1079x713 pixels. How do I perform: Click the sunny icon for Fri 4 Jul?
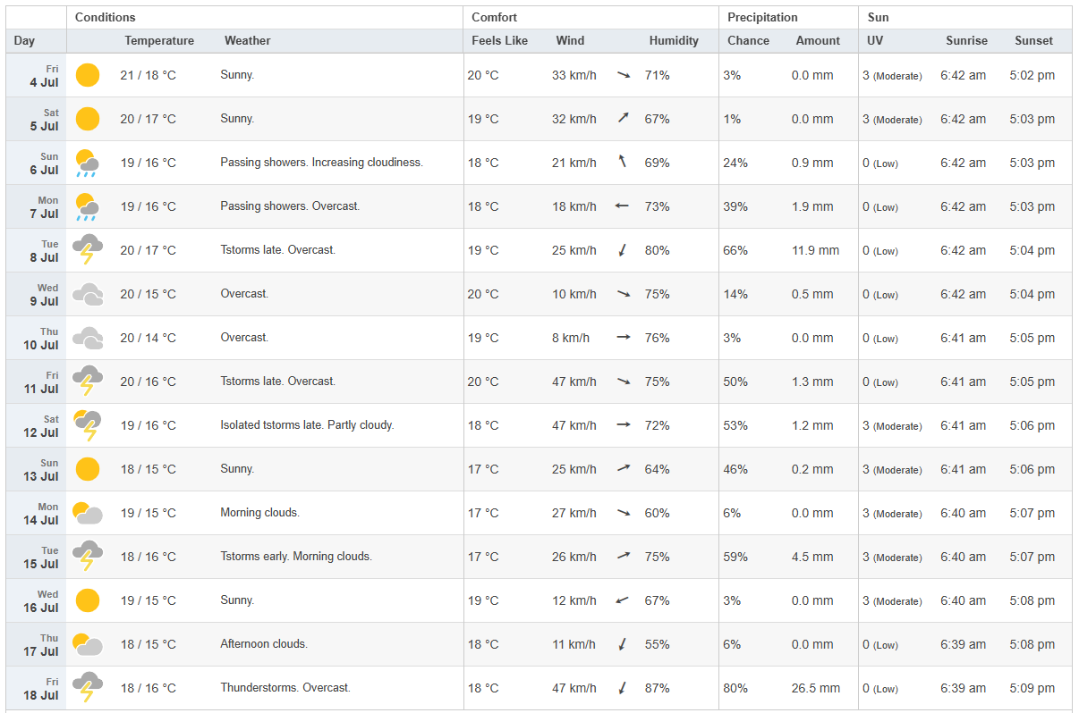pyautogui.click(x=88, y=75)
